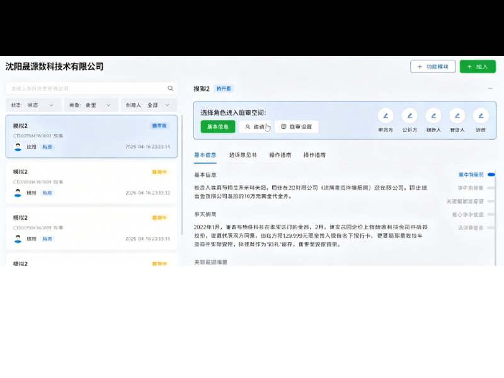Click the 功能模块 button

433,67
